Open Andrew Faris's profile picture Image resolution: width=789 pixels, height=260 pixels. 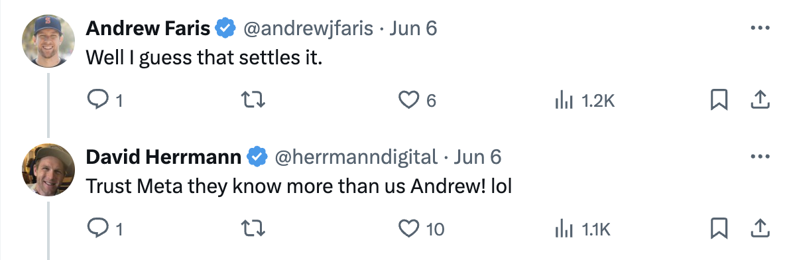[x=48, y=41]
